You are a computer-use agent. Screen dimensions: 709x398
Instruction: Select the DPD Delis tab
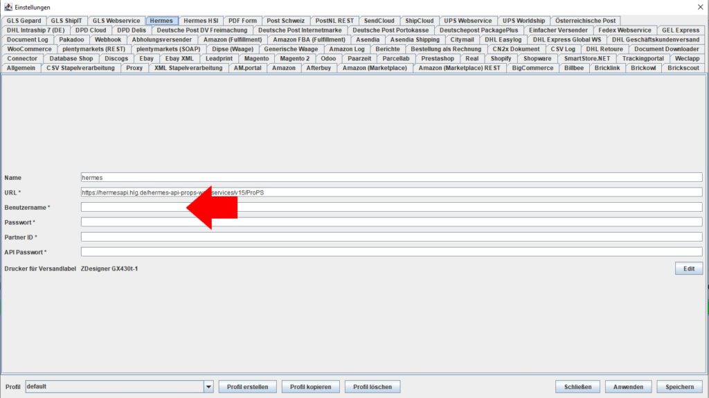(132, 30)
